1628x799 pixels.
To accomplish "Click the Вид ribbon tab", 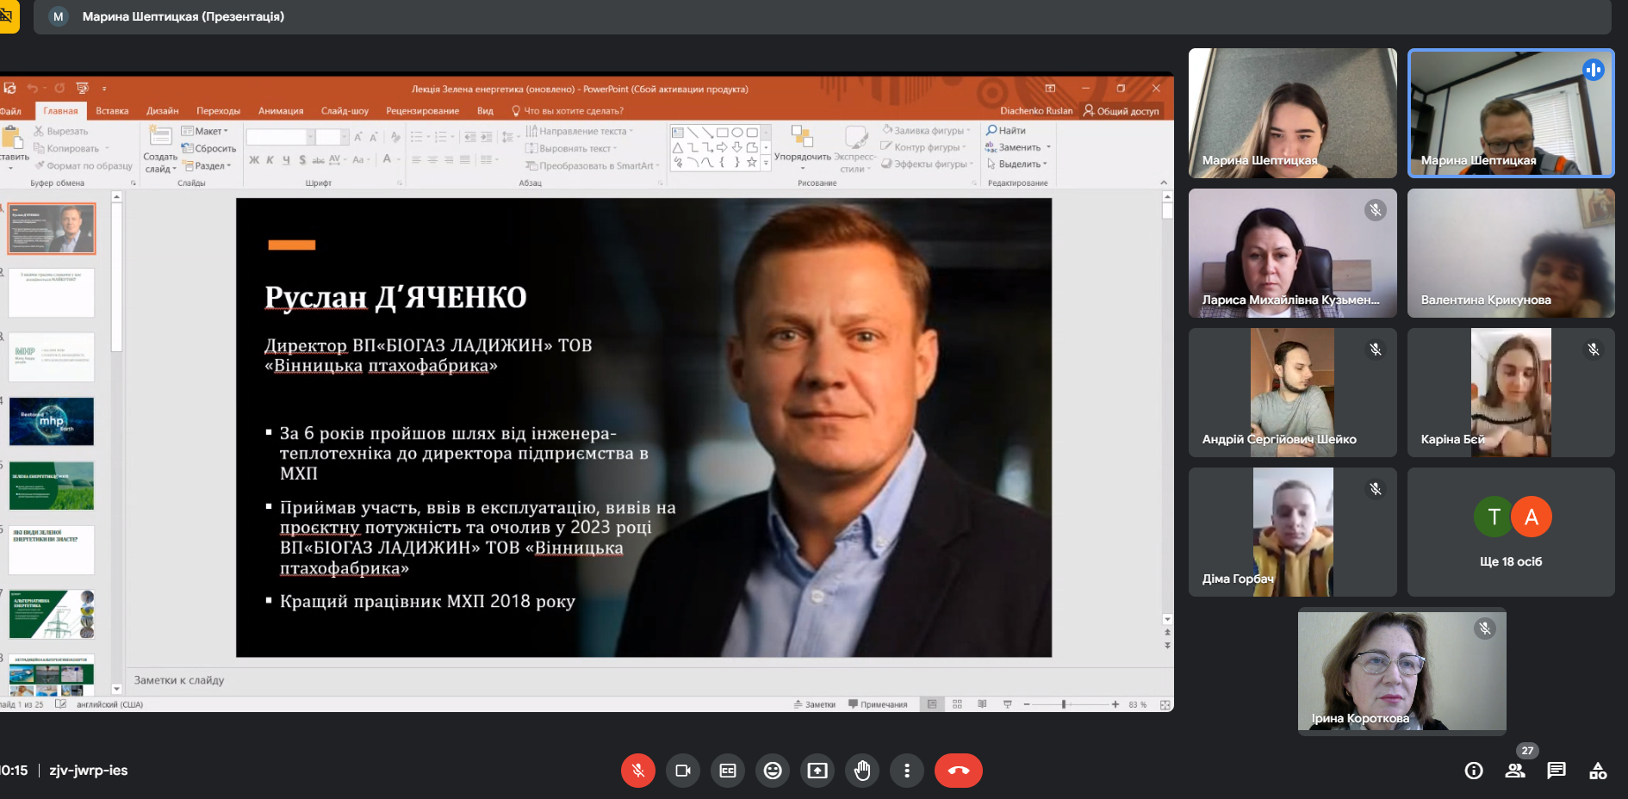I will point(485,111).
